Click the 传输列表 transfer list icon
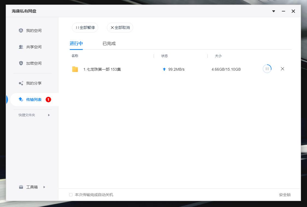307x207 pixels. [x=21, y=99]
